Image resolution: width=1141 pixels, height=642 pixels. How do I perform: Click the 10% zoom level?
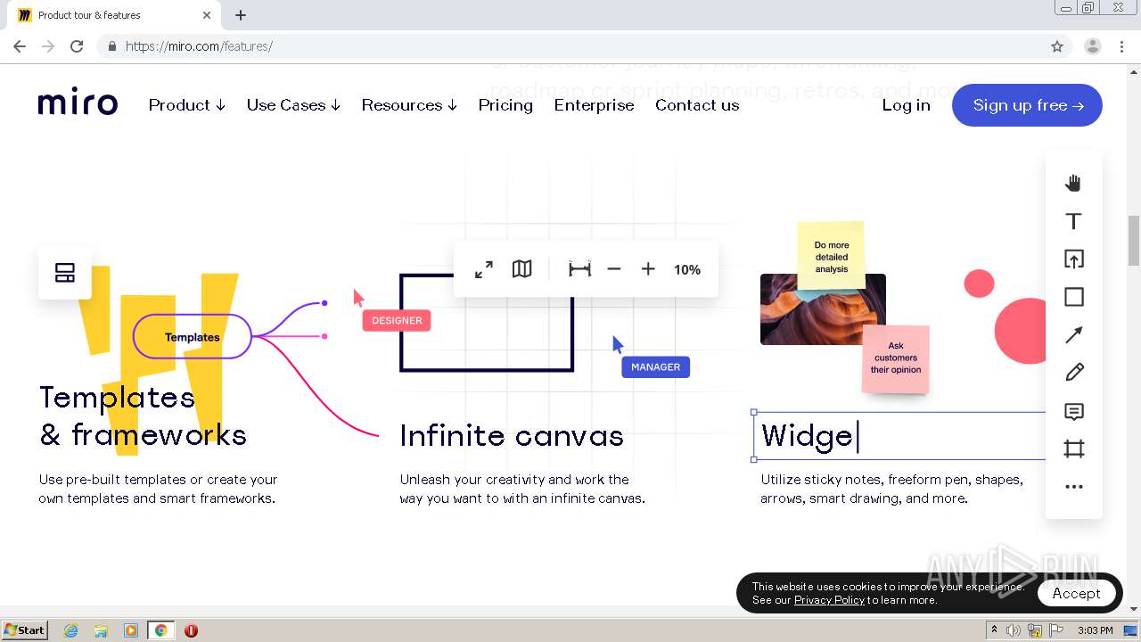687,269
